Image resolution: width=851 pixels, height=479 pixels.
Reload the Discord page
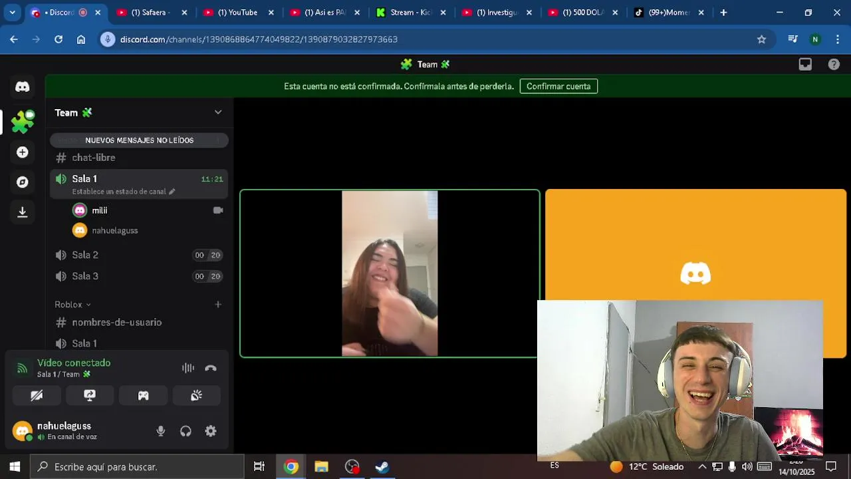pos(59,39)
